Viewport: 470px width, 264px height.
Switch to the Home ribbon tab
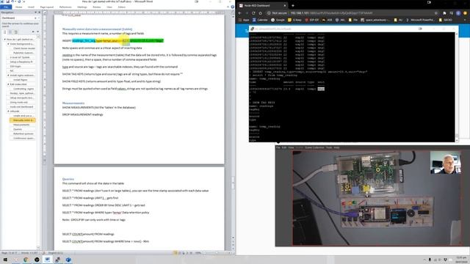point(18,7)
